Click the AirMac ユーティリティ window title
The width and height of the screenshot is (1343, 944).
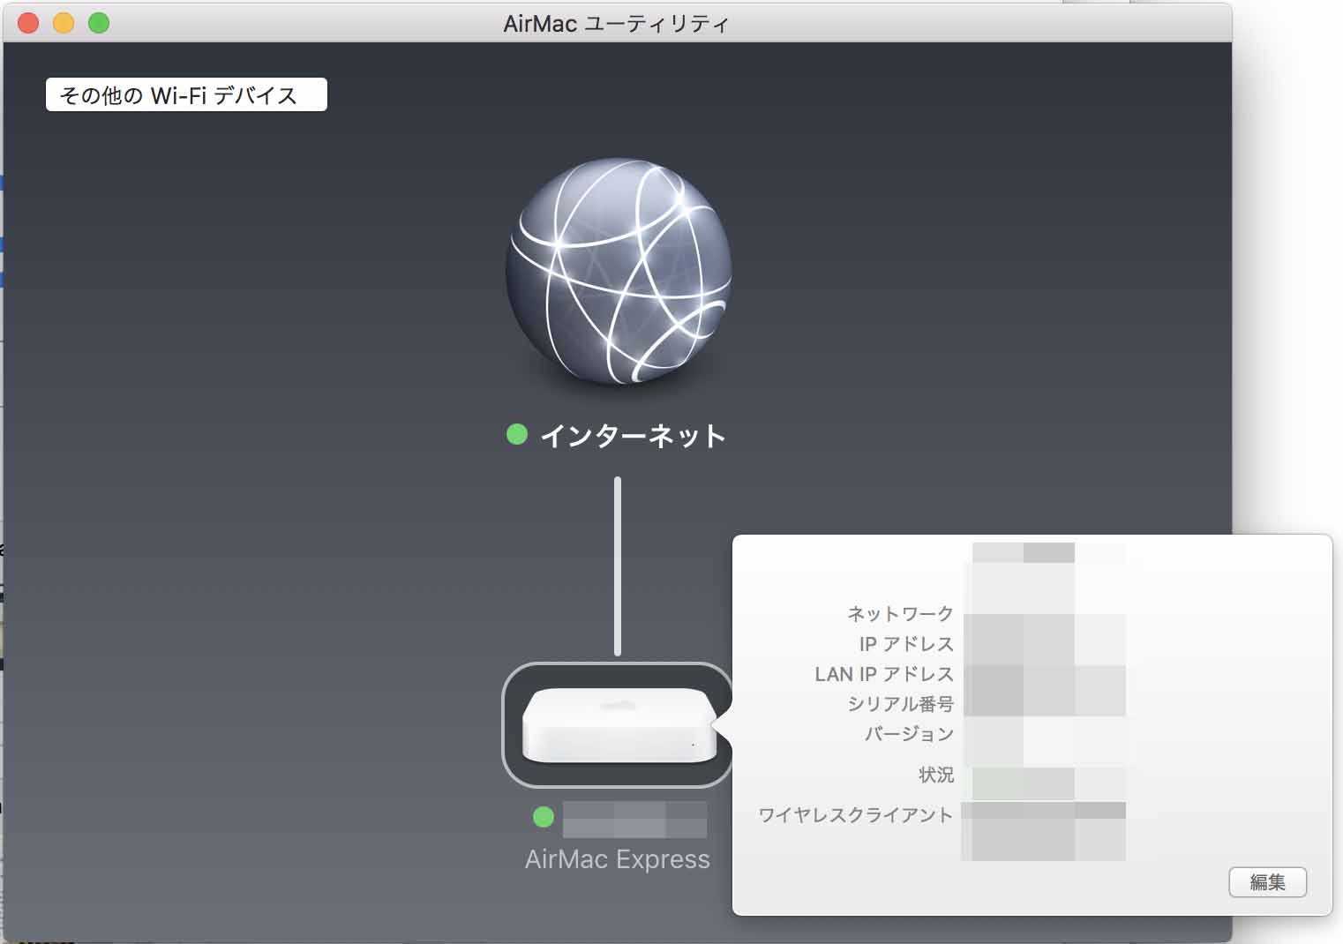pos(617,24)
